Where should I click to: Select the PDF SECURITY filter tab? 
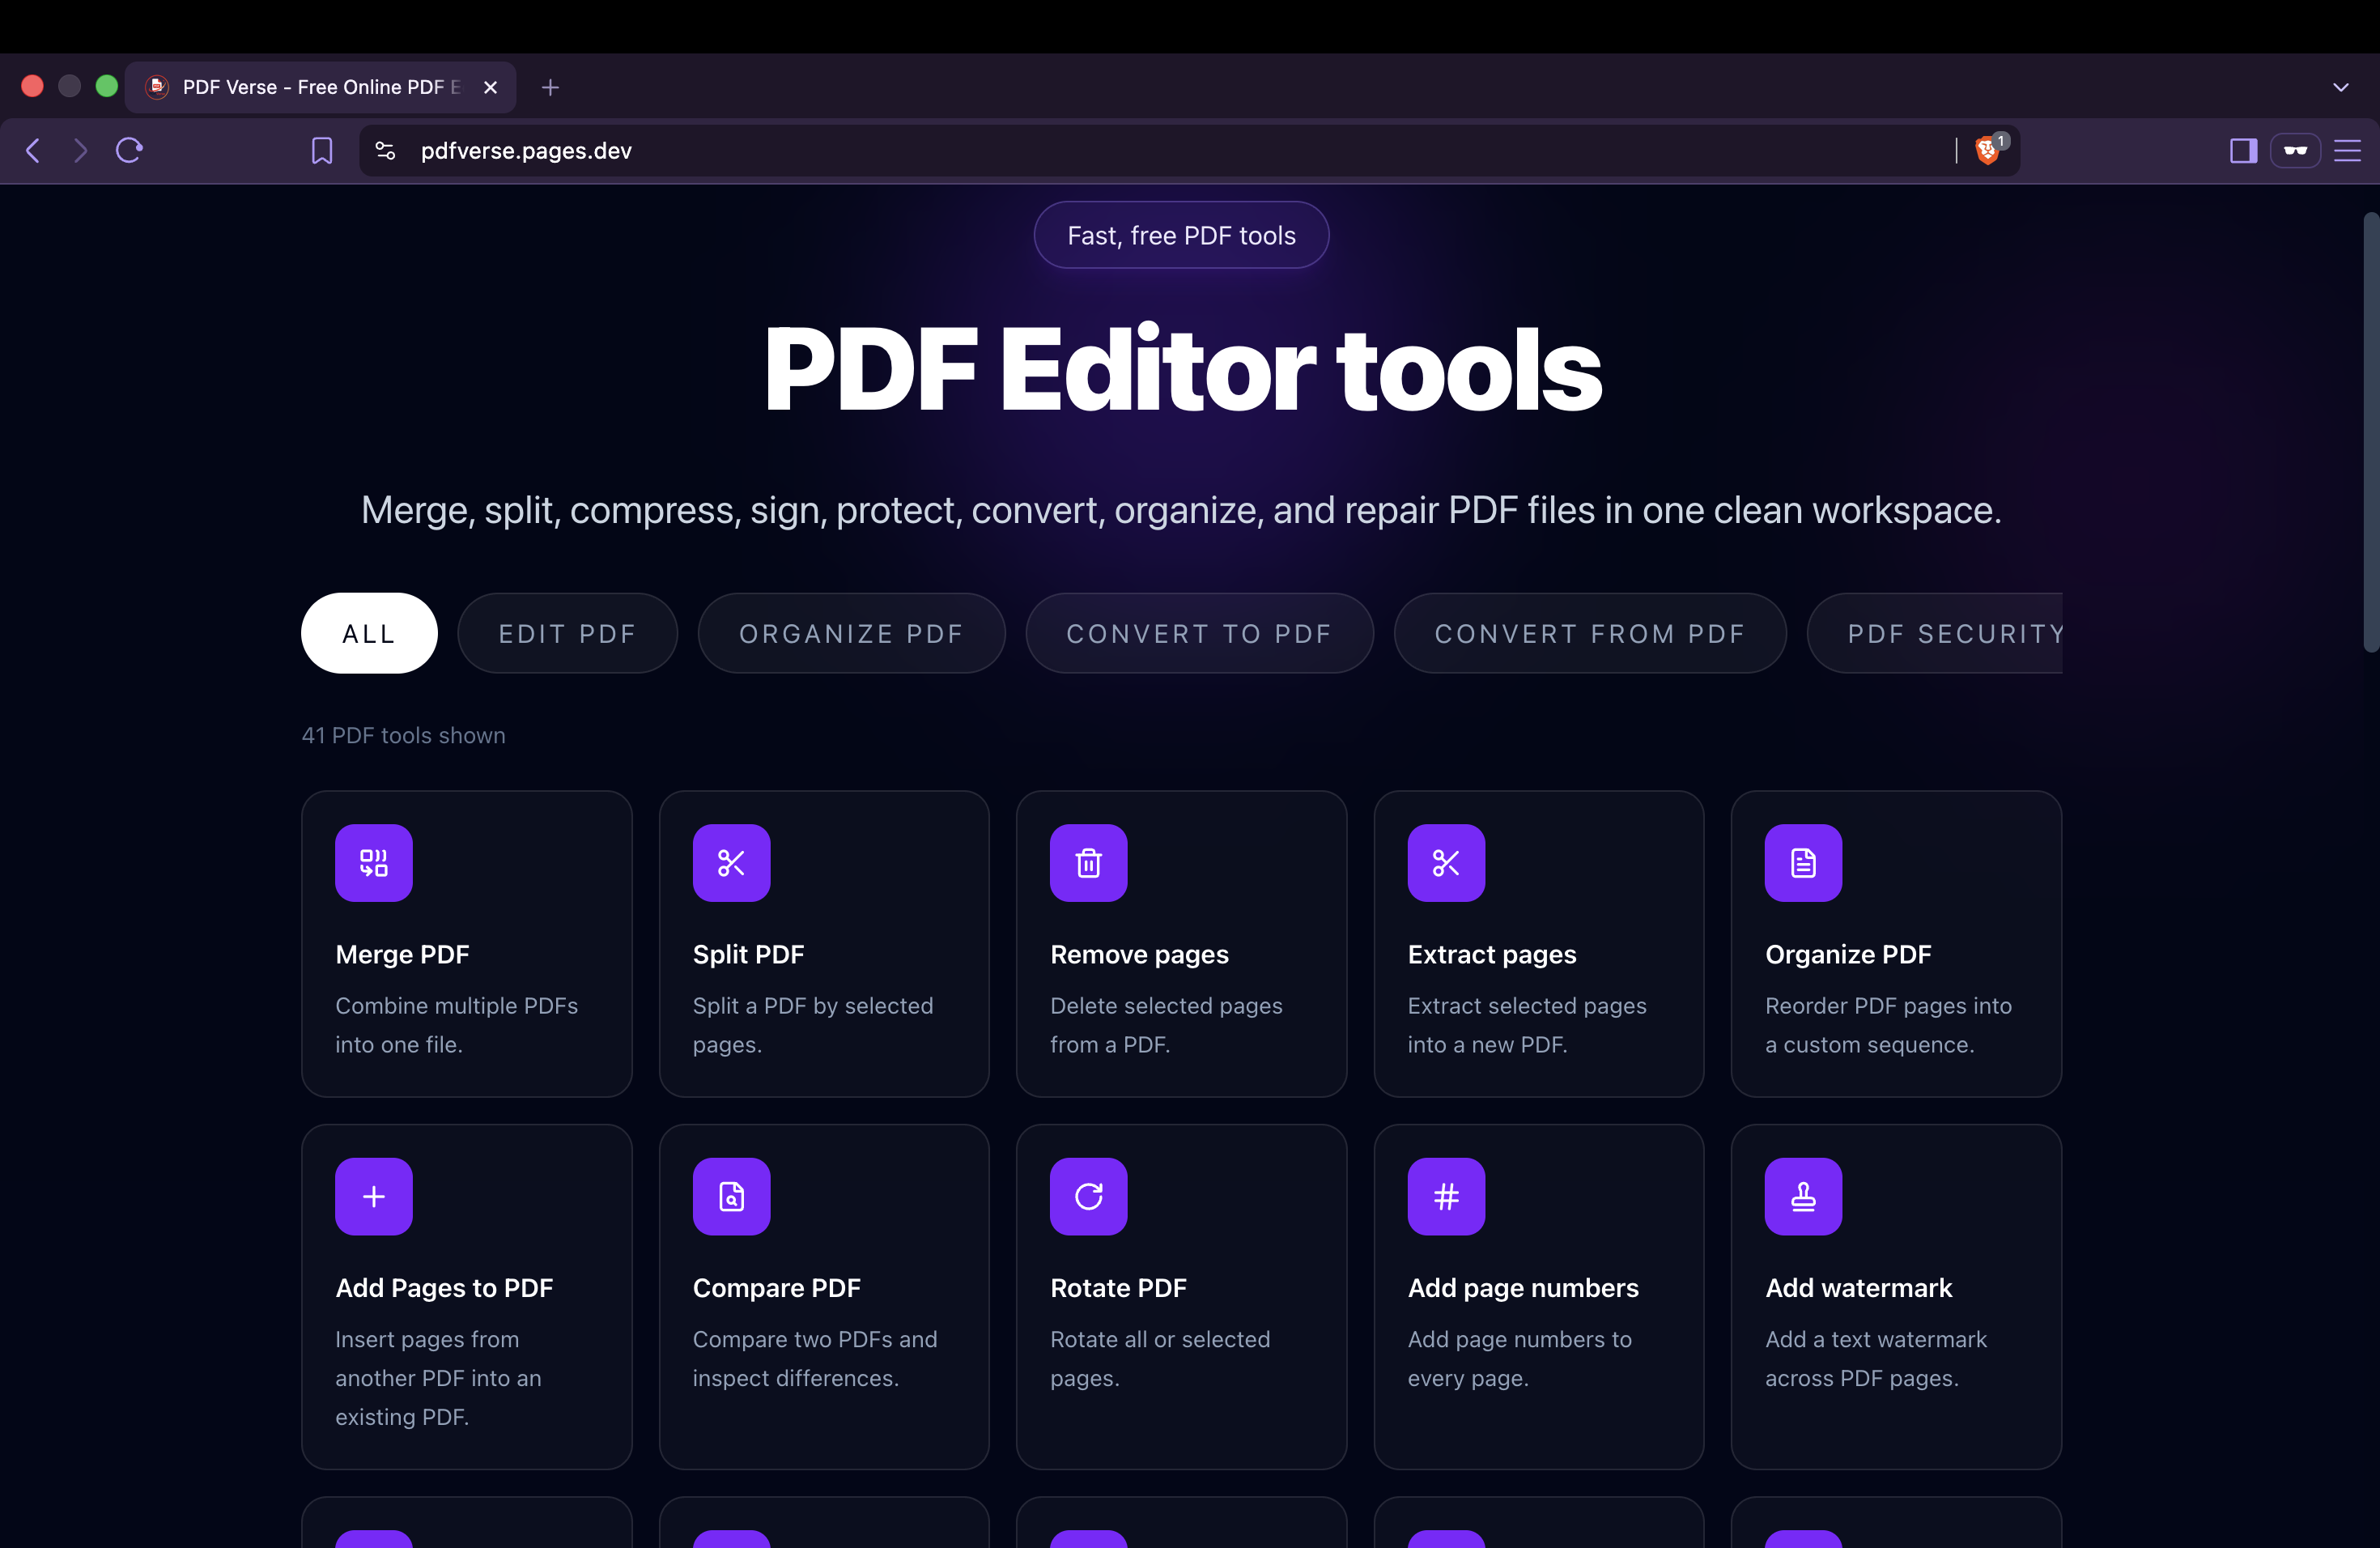1935,633
